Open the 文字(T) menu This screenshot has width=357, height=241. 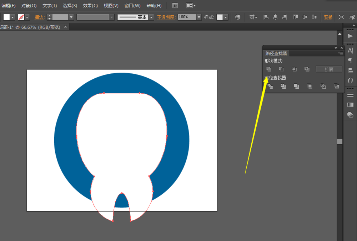pyautogui.click(x=50, y=6)
